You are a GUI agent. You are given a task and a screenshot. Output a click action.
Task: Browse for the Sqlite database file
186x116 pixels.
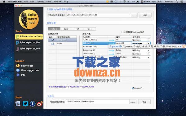coord(134,15)
